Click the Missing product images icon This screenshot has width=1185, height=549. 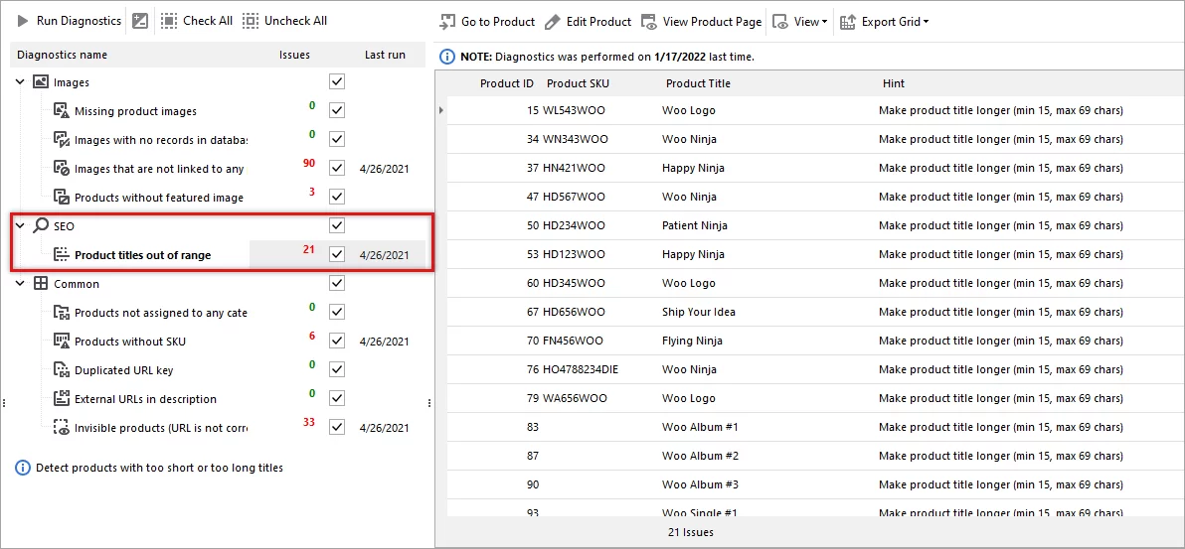coord(61,111)
